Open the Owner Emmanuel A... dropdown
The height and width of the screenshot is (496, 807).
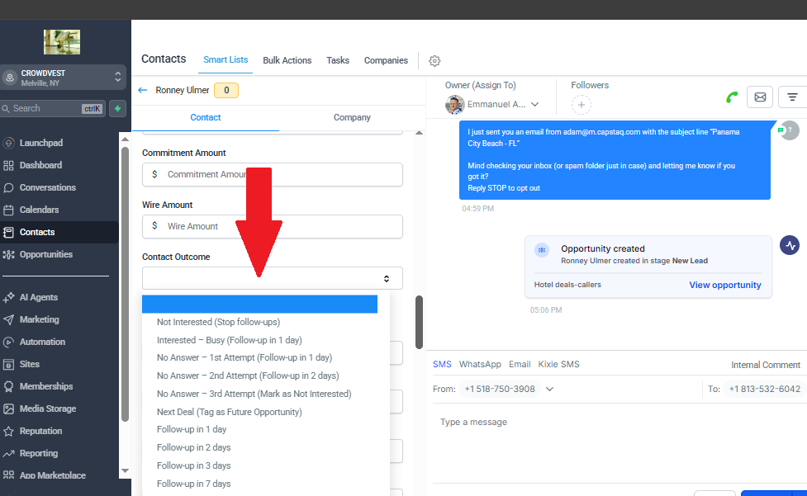pos(492,104)
